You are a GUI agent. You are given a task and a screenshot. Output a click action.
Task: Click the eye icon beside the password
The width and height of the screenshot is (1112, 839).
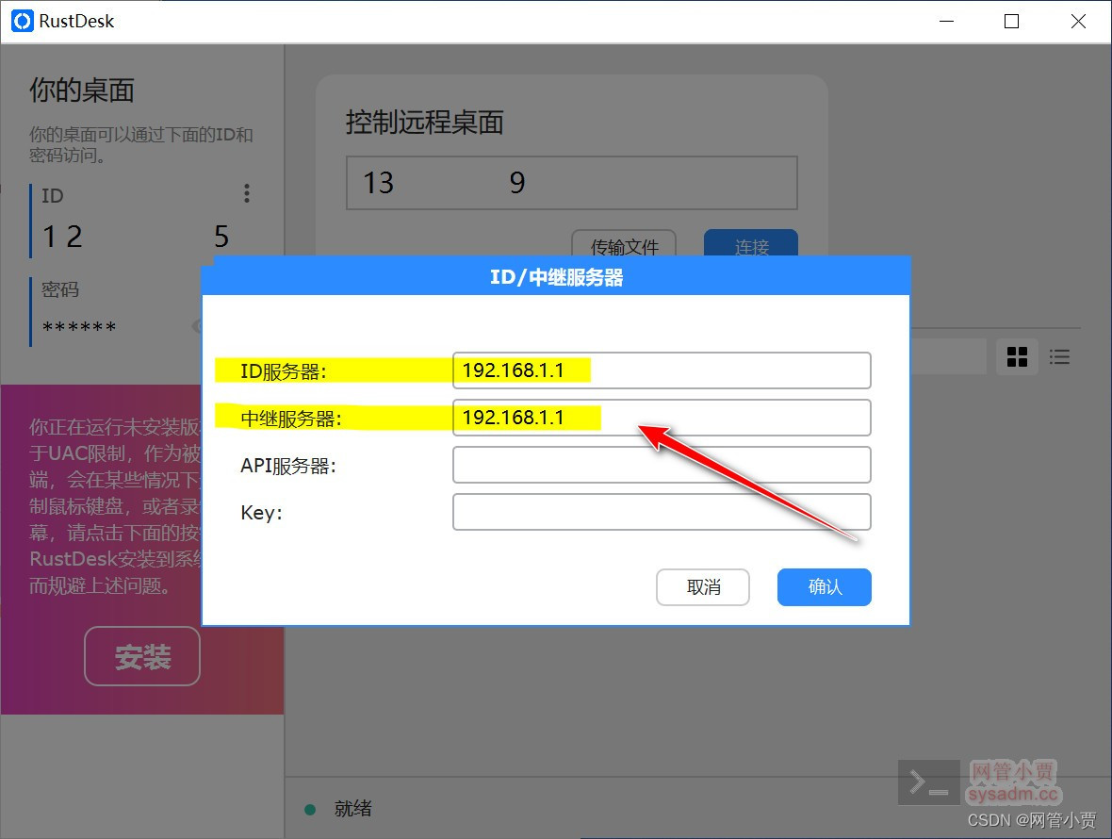tap(196, 327)
